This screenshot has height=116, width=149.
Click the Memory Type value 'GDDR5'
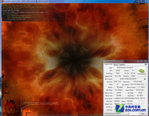click(119, 93)
